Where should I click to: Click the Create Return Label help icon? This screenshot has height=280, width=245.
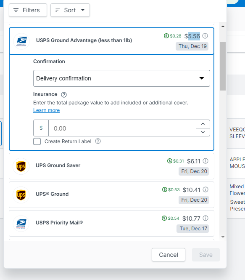[x=98, y=141]
